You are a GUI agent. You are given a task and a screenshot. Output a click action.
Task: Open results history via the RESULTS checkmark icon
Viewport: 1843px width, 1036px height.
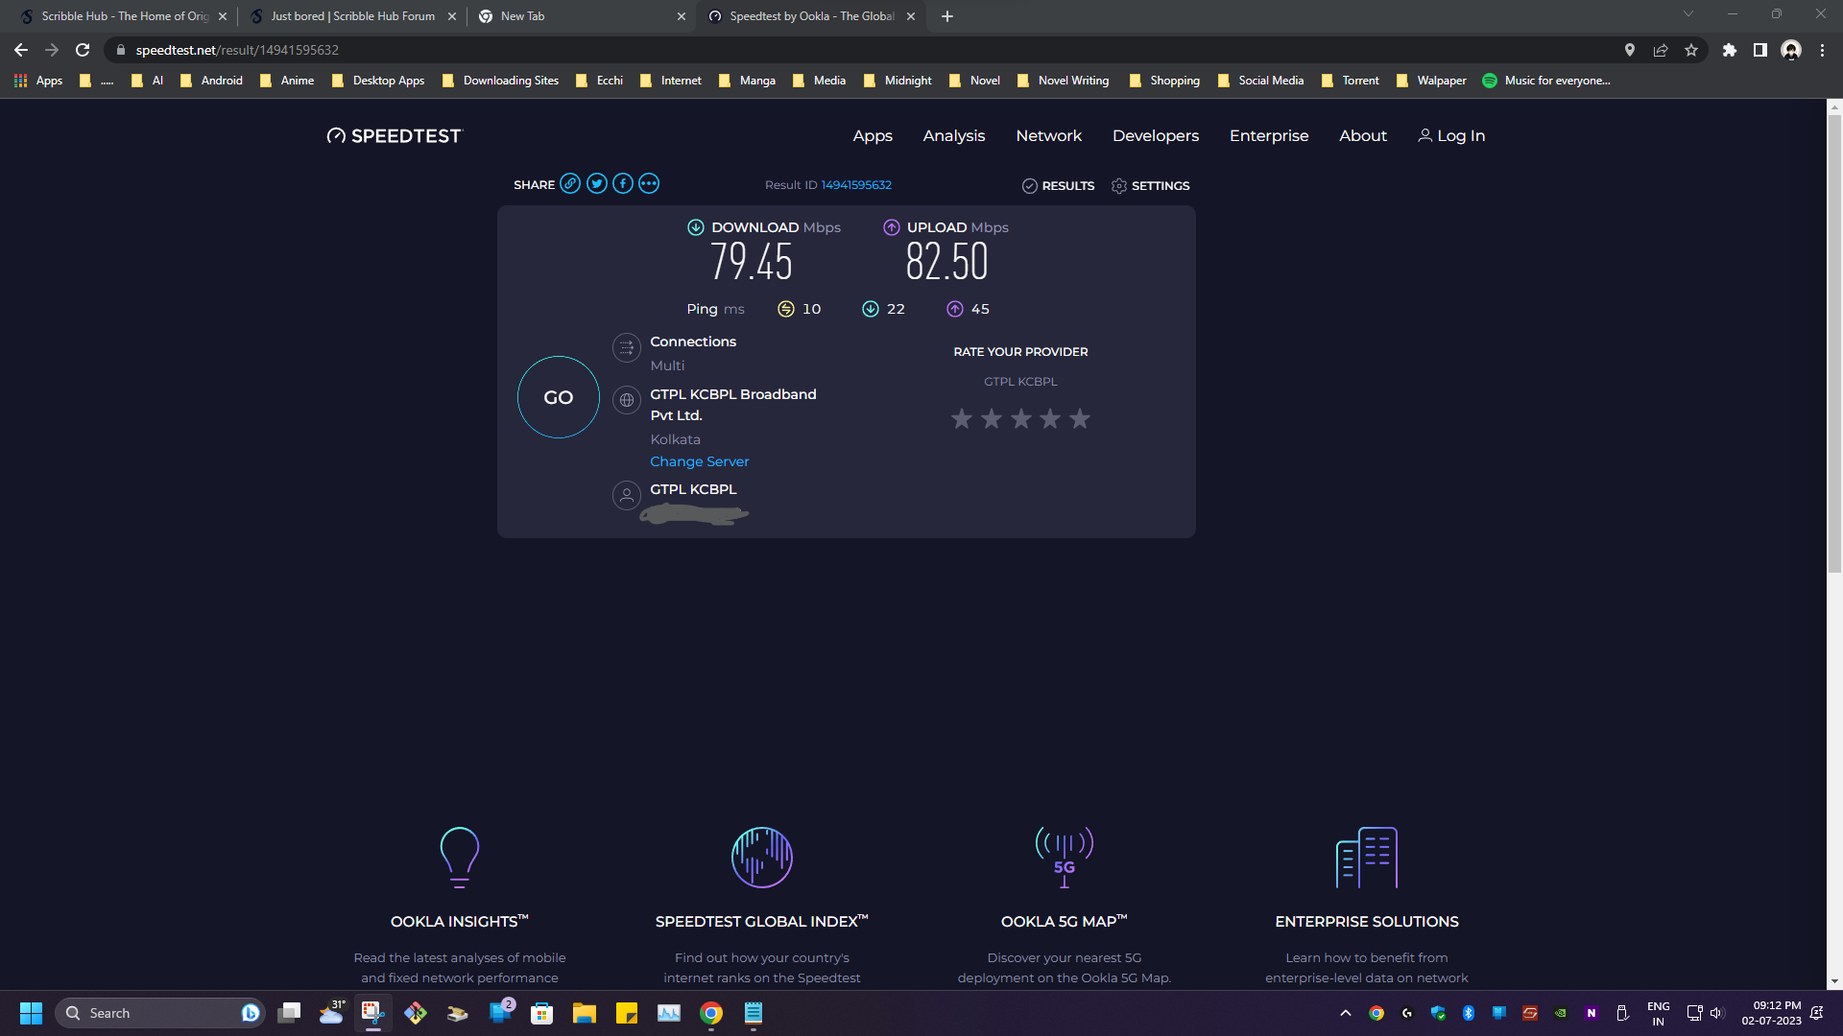pos(1030,185)
